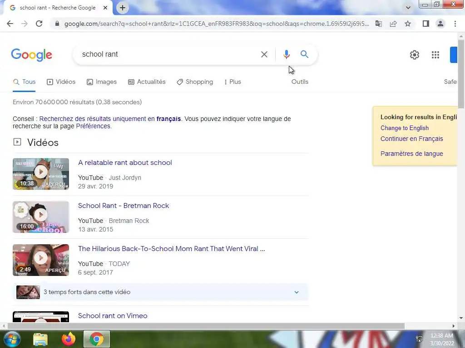Choose Continuer en Français
Image resolution: width=465 pixels, height=348 pixels.
click(x=411, y=139)
